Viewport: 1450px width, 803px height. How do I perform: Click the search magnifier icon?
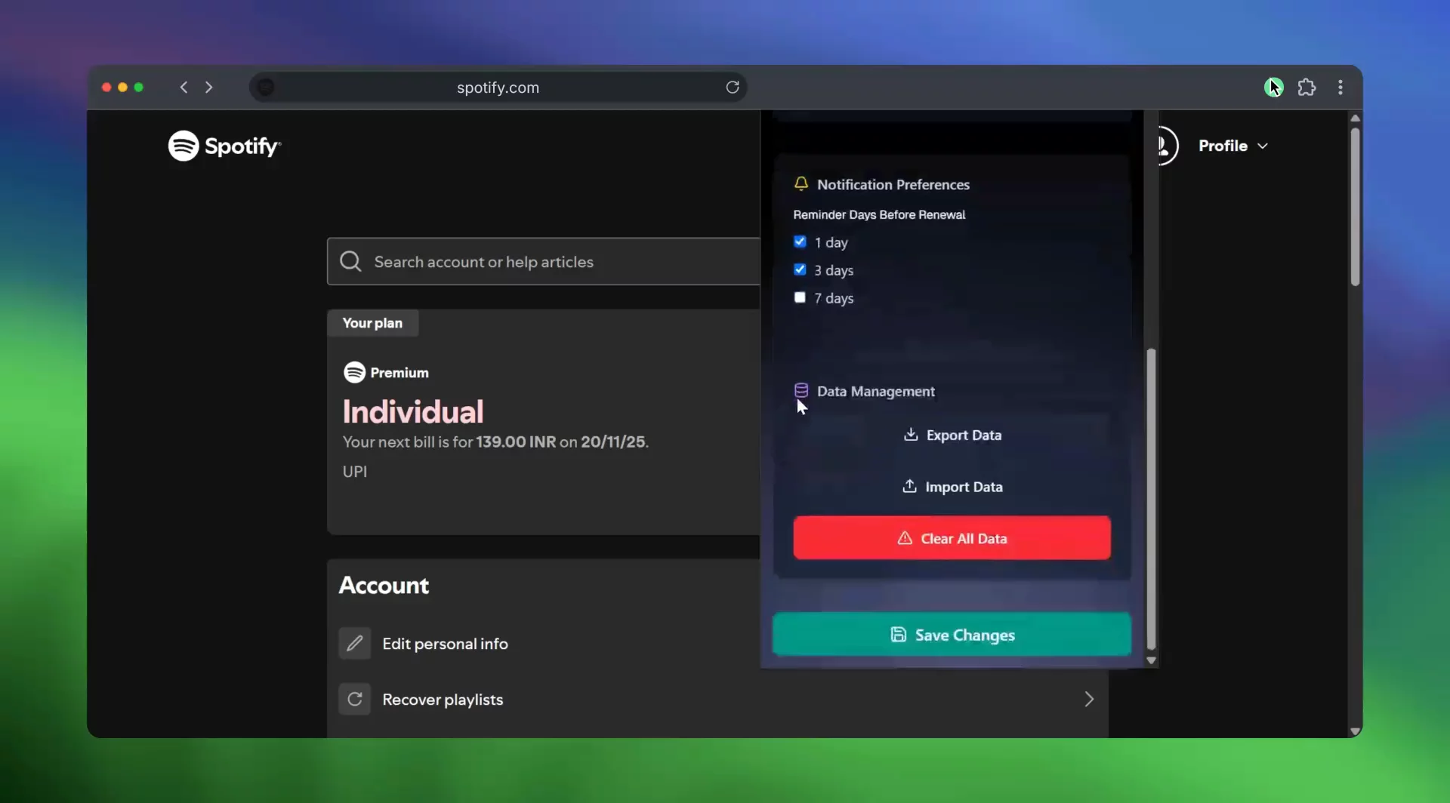pos(350,261)
